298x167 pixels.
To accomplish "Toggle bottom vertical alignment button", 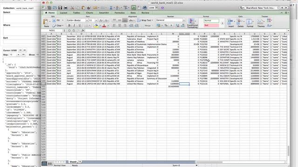I will [125, 20].
